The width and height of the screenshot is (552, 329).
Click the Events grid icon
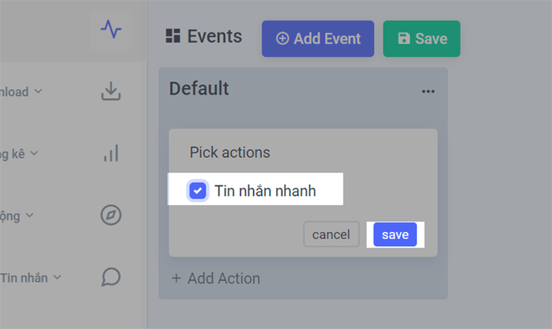coord(173,36)
